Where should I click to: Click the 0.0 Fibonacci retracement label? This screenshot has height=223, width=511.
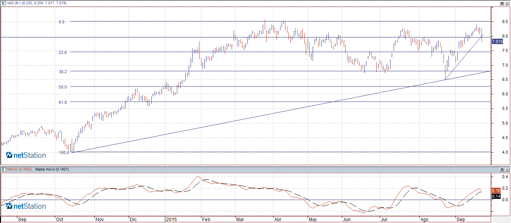point(62,22)
